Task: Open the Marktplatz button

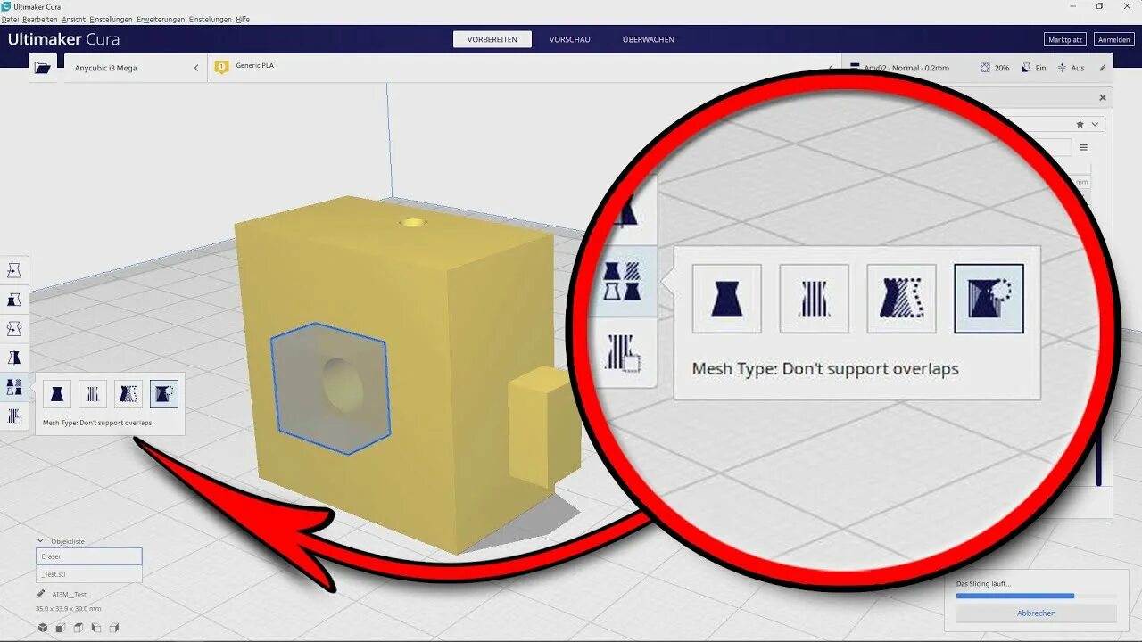Action: point(1065,39)
